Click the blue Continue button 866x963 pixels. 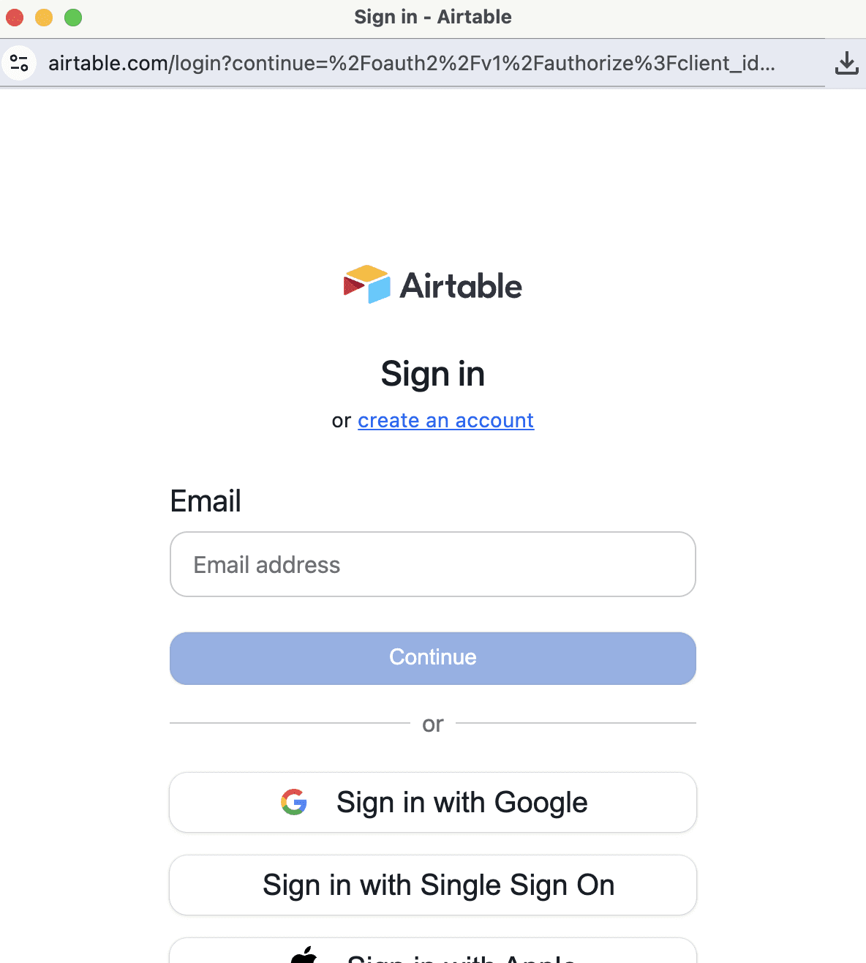point(433,659)
